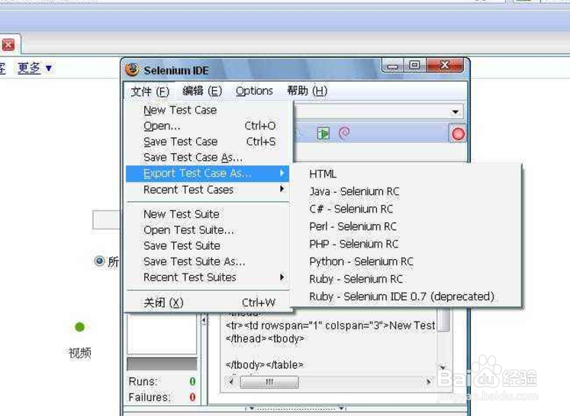This screenshot has width=570, height=416.
Task: Choose 关闭 (X) to close the window
Action: (208, 302)
